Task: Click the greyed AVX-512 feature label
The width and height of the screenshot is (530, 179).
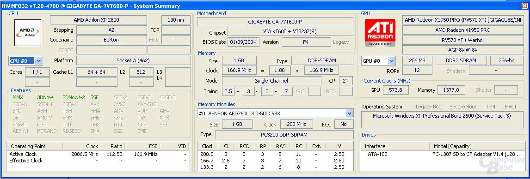Action: pos(147,104)
